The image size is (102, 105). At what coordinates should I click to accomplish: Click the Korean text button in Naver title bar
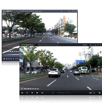pyautogui.click(x=85, y=45)
